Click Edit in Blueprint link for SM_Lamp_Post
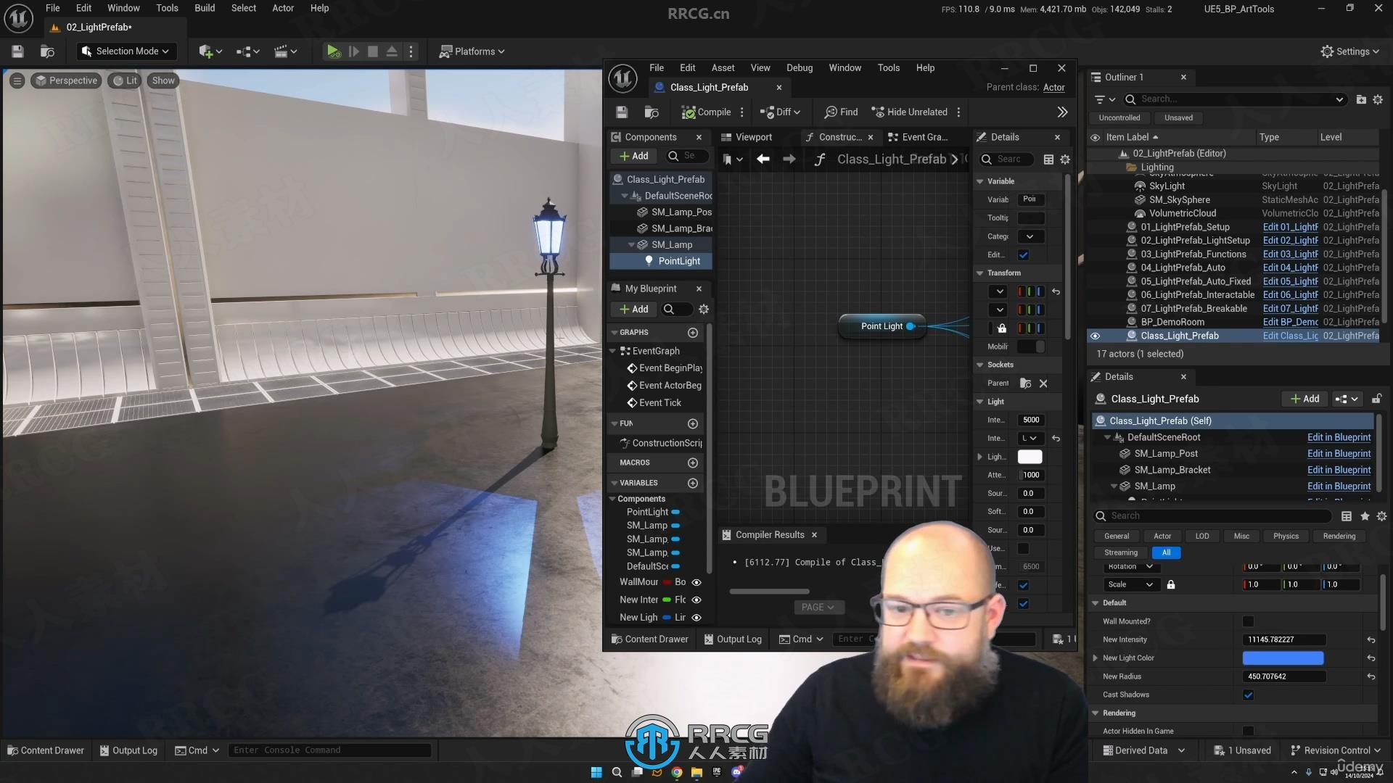 click(x=1339, y=454)
